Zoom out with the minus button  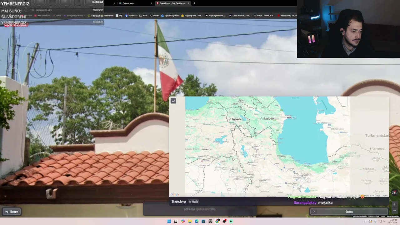coord(395,211)
